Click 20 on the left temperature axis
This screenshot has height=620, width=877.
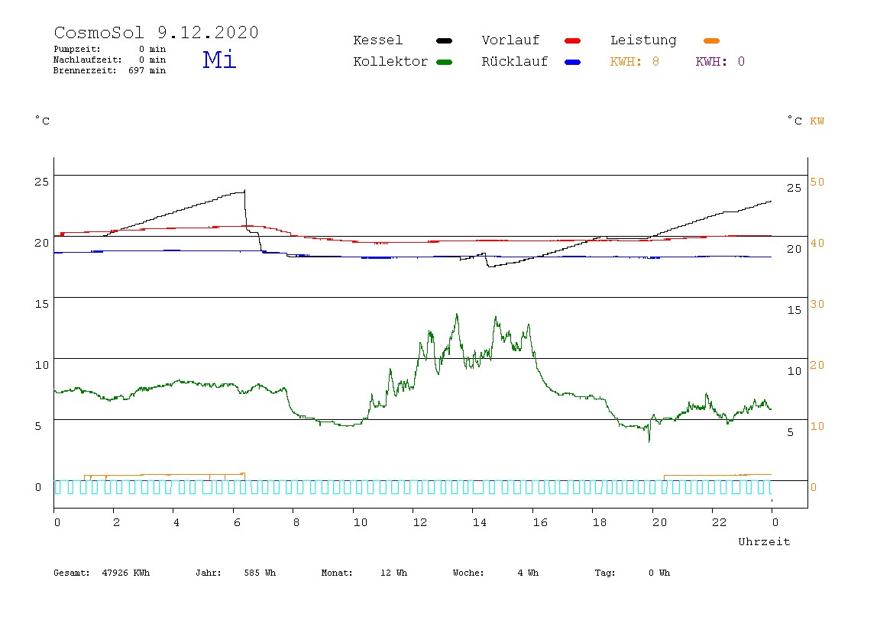tap(42, 243)
